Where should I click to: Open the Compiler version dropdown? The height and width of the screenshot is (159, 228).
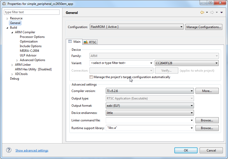pos(150,91)
